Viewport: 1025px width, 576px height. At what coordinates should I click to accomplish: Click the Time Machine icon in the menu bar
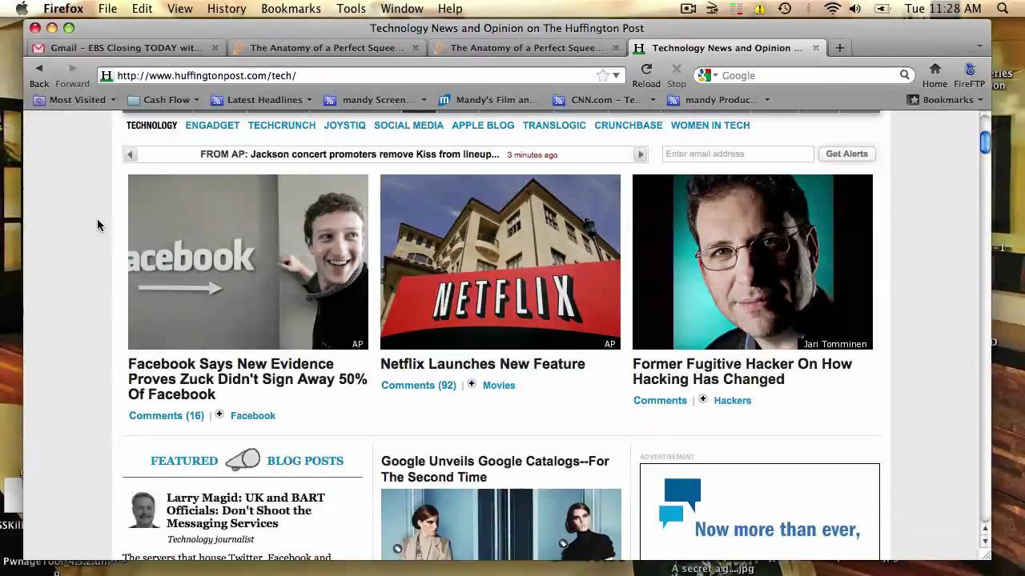click(x=785, y=9)
